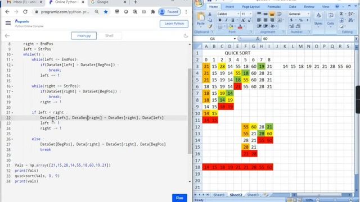The width and height of the screenshot is (360, 202).
Task: Open the Formulas ribbon tab
Action: coord(274,7)
